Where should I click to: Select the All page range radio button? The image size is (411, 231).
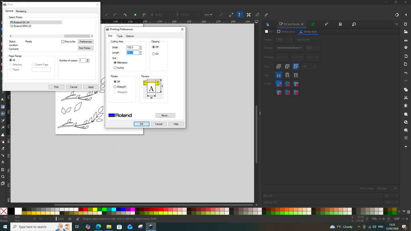pos(11,60)
